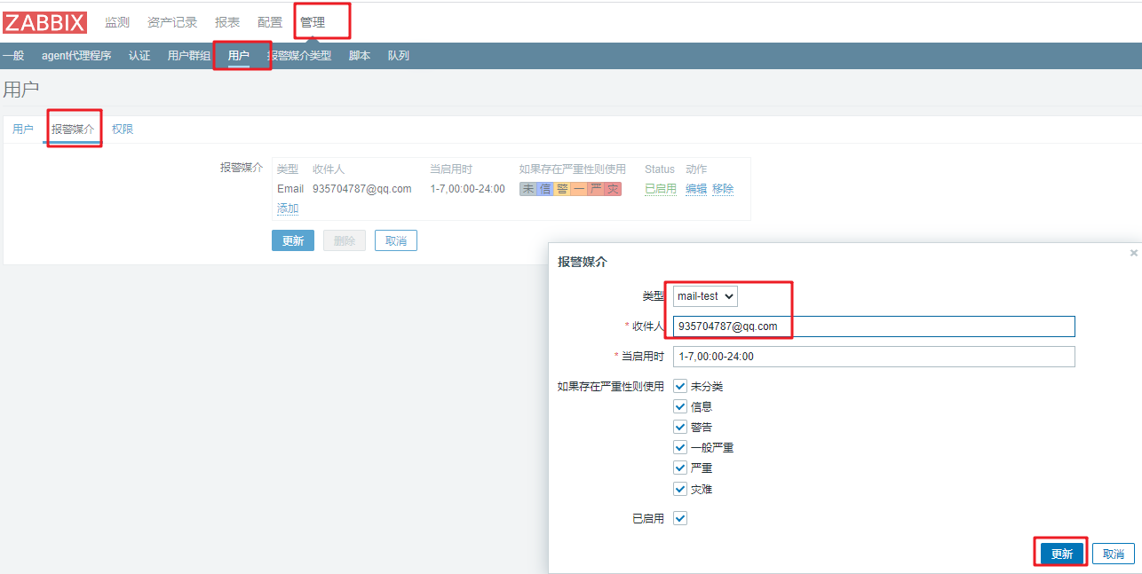Click the 一 severity swatch

[x=579, y=189]
